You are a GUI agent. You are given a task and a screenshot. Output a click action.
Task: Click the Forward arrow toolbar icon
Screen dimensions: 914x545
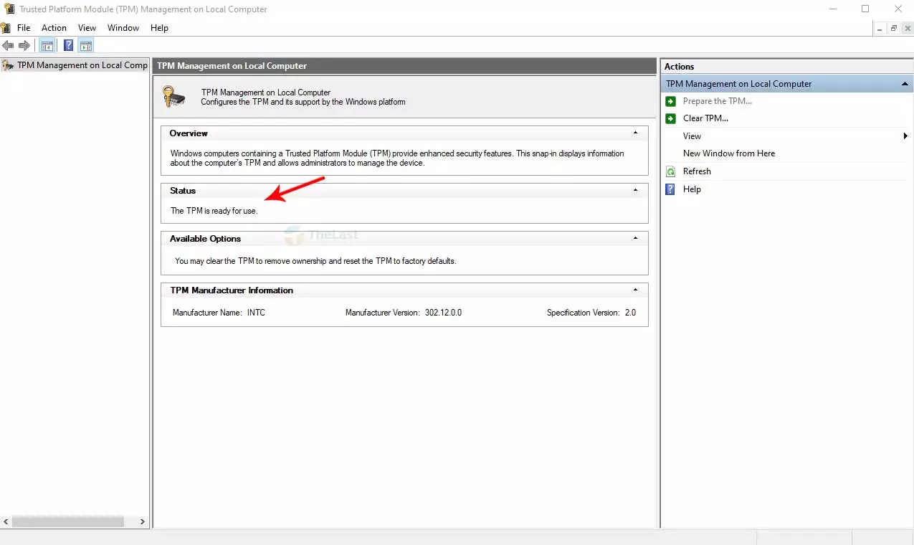point(24,46)
